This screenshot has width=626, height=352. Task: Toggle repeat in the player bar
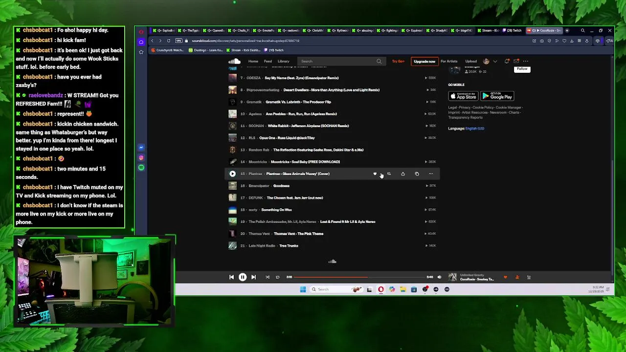[x=277, y=277]
